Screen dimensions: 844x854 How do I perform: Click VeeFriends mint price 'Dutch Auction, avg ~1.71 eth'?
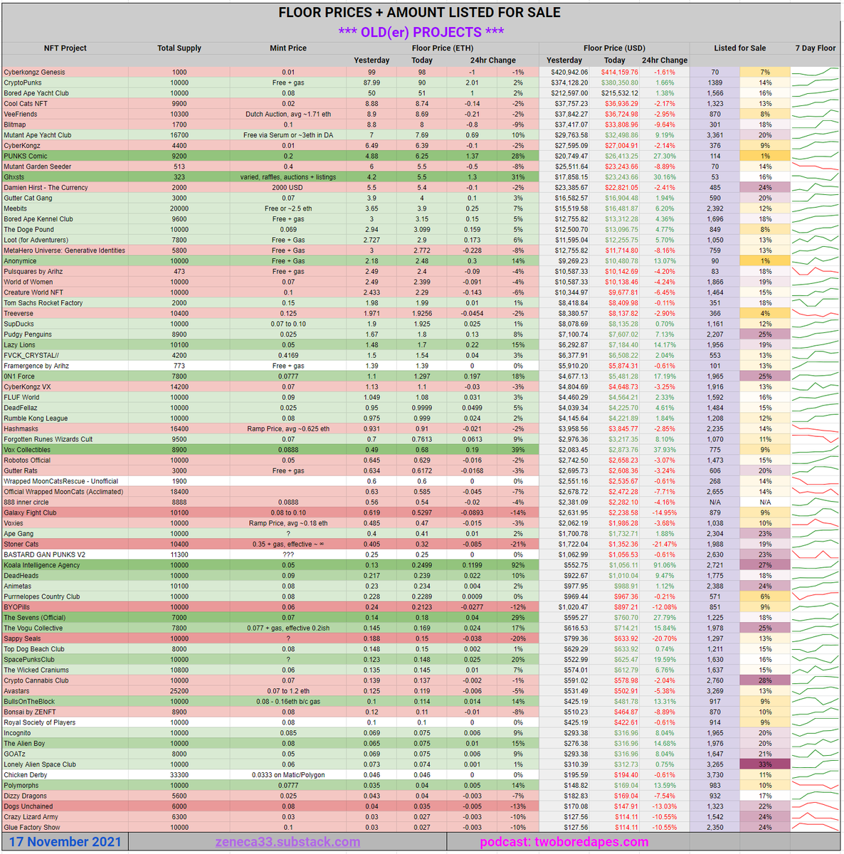coord(288,114)
